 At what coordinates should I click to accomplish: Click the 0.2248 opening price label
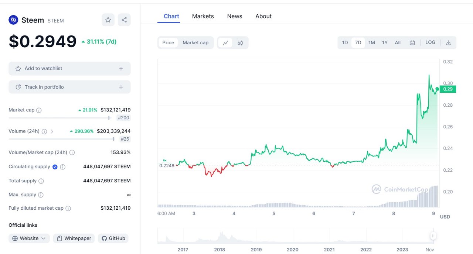click(167, 165)
